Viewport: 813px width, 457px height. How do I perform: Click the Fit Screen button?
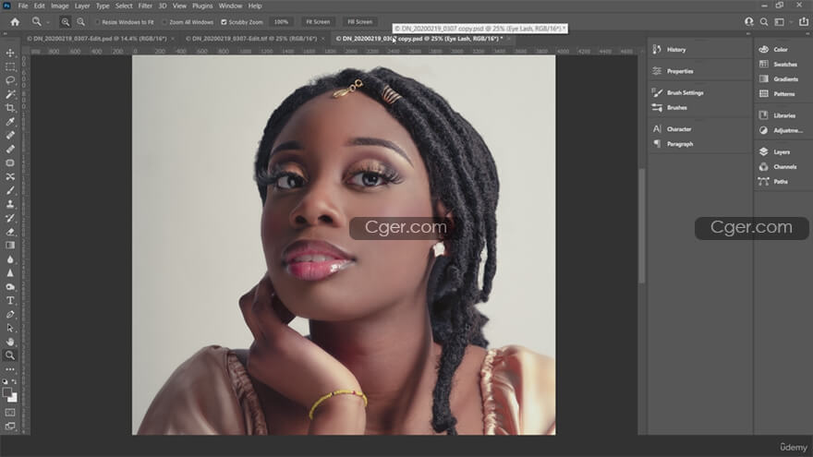coord(318,22)
